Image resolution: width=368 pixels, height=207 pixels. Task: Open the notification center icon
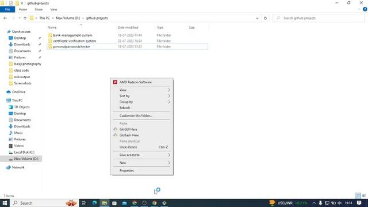tap(359, 203)
